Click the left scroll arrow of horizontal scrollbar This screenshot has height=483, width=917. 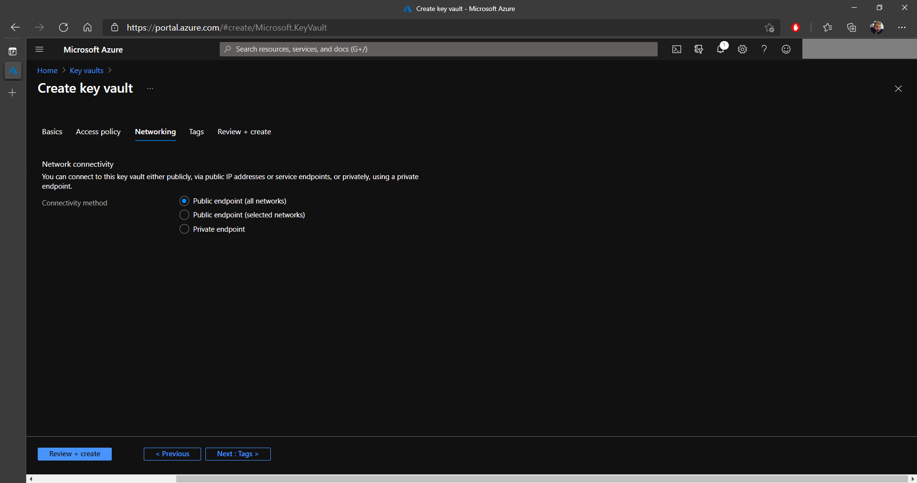click(x=31, y=479)
